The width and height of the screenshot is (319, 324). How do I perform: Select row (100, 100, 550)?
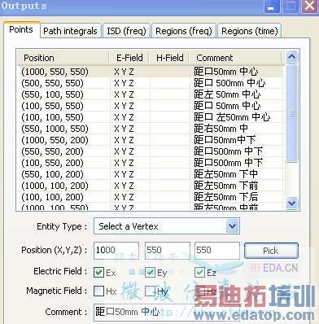151,117
